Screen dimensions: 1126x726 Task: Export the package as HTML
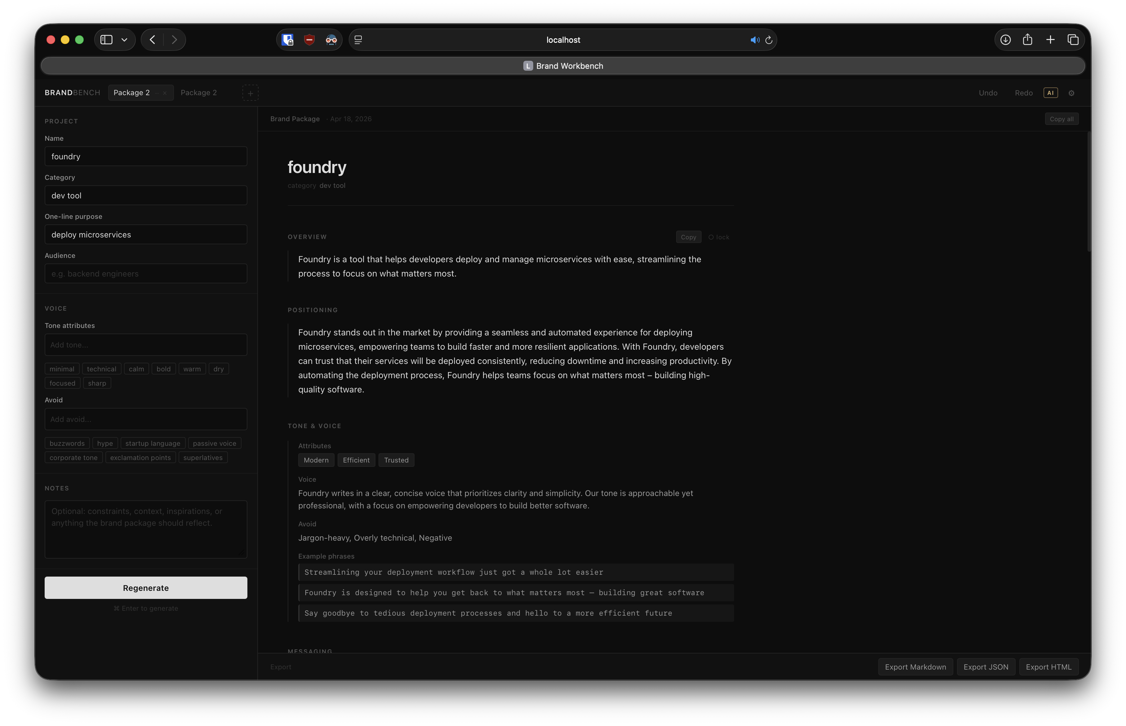(1049, 667)
